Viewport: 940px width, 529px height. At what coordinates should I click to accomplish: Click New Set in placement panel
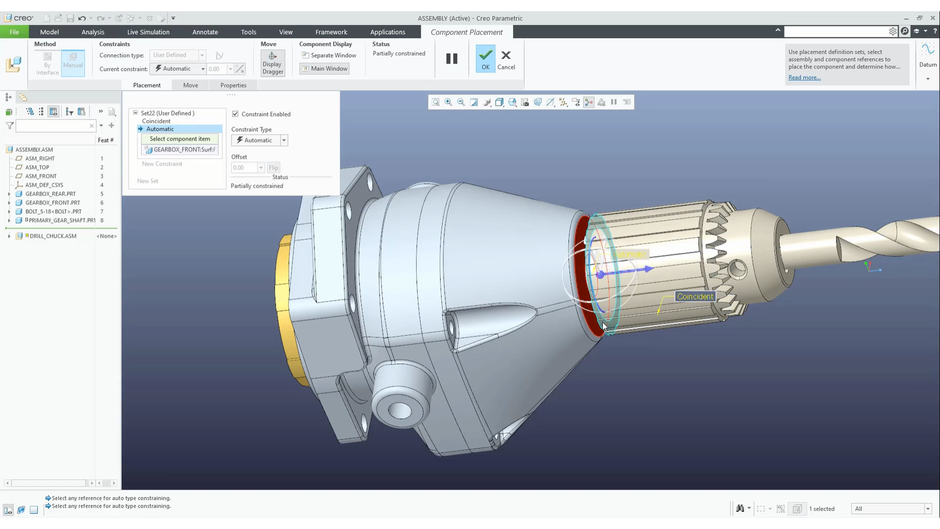coord(147,181)
